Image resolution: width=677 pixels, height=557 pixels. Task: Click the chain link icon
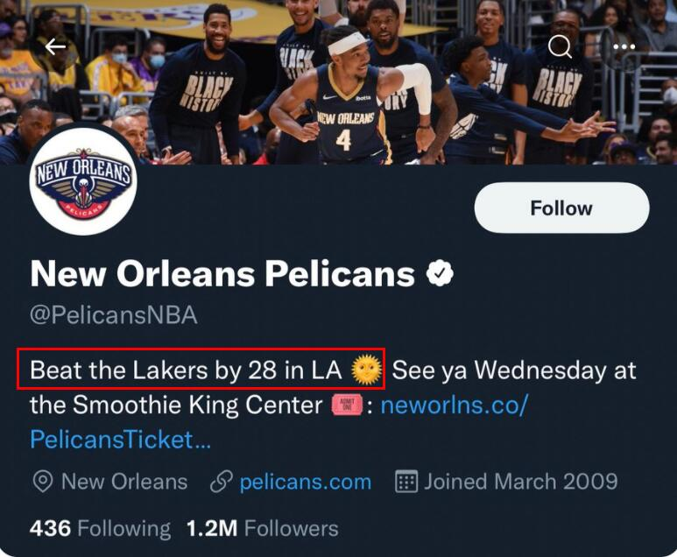221,482
